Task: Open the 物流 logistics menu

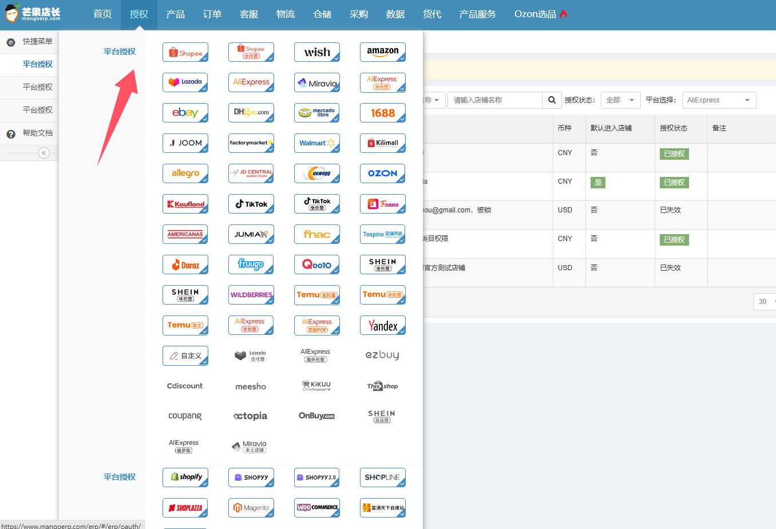Action: point(286,14)
